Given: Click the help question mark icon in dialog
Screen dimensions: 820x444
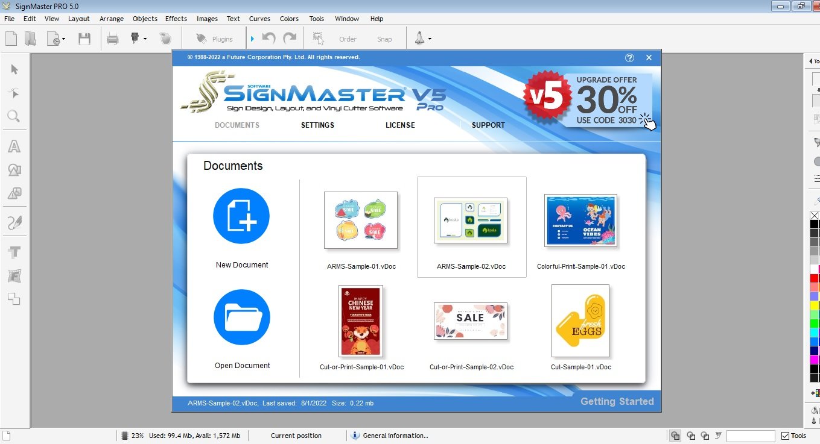Looking at the screenshot, I should pos(629,58).
